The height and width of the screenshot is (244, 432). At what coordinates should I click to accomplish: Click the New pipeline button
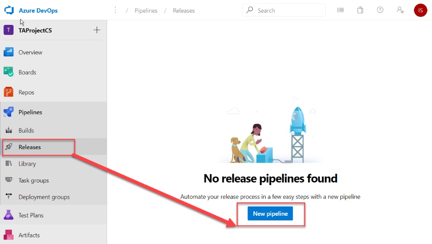[x=270, y=214]
